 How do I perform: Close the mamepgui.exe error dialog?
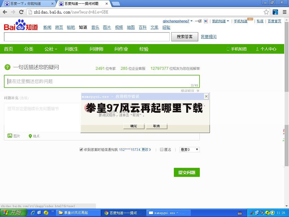point(206,96)
